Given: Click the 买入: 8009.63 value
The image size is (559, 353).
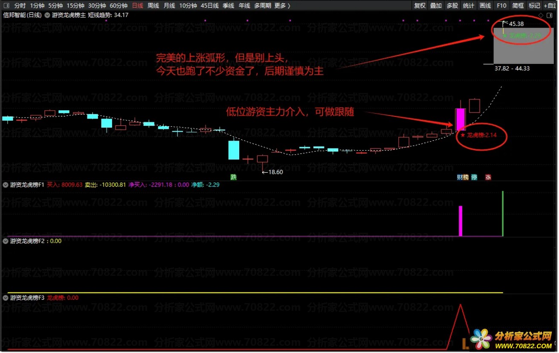Looking at the screenshot, I should pyautogui.click(x=64, y=185).
